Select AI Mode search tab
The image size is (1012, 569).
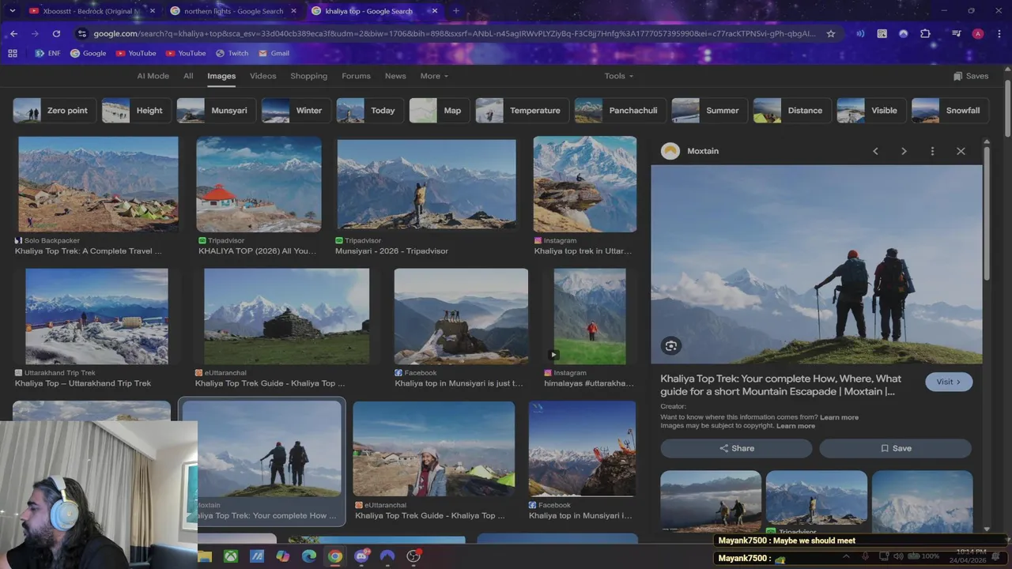tap(153, 76)
